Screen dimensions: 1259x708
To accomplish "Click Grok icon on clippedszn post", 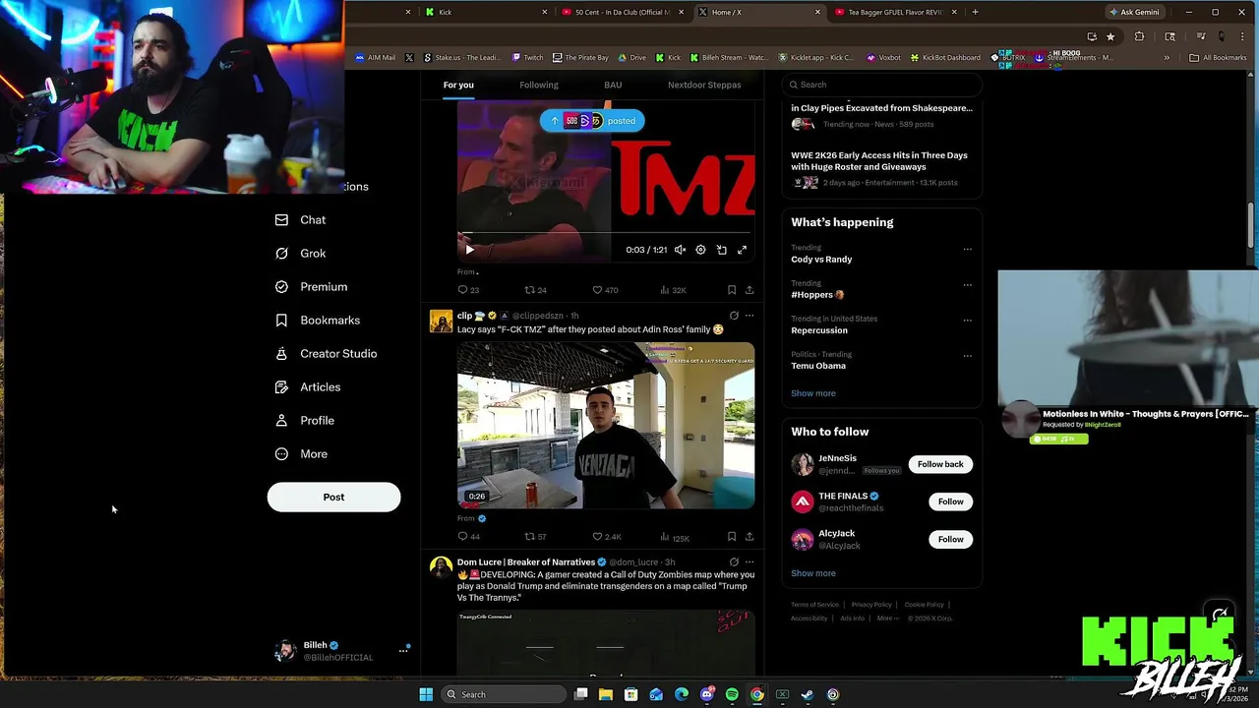I will pyautogui.click(x=734, y=316).
